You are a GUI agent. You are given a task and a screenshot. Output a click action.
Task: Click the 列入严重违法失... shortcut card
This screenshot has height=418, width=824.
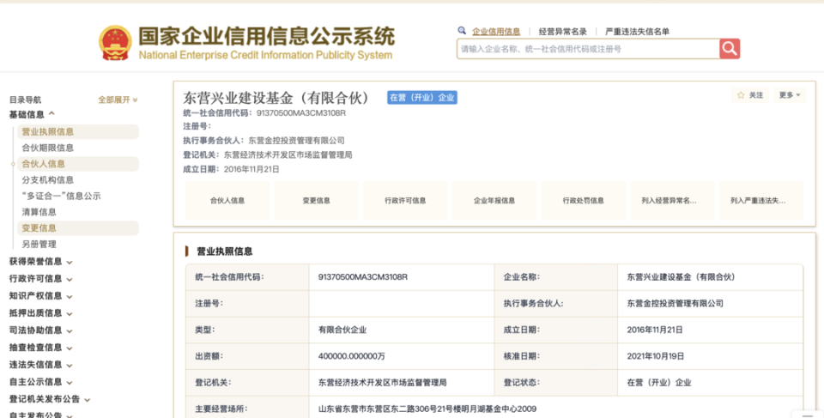point(761,200)
